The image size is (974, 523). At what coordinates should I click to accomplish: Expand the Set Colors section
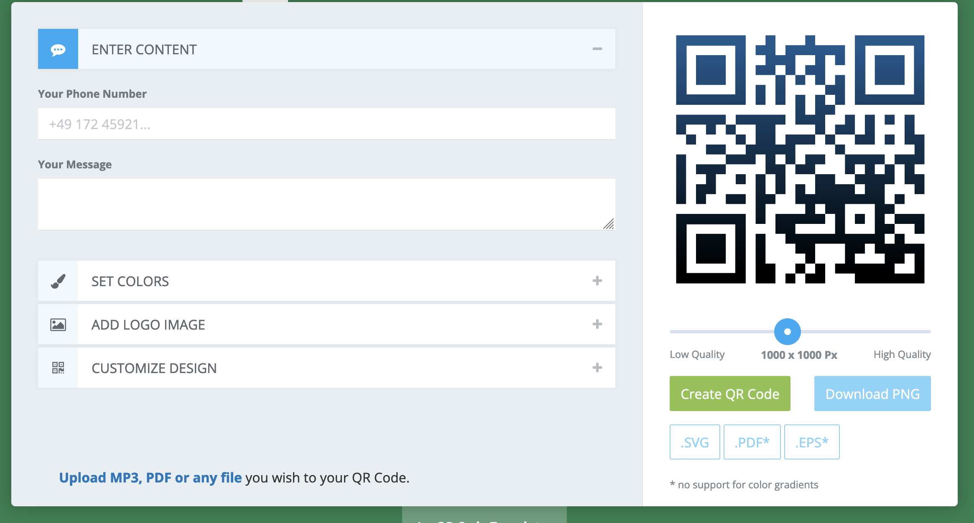[x=597, y=281]
